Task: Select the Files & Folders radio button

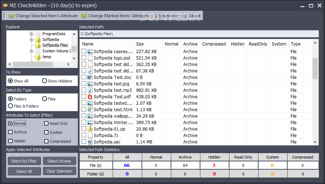Action: 10,106
